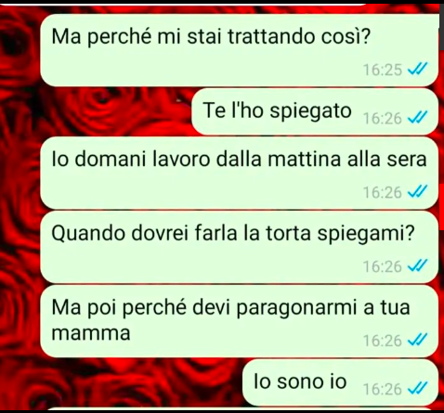
Task: Tap the 16:26 timestamp beside "Te l'ho spiegato"
Action: tap(383, 119)
